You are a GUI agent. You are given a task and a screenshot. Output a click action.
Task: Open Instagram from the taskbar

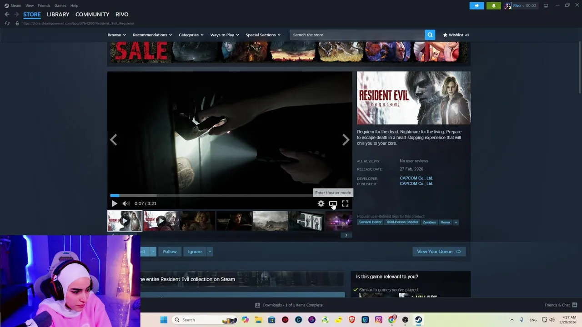click(378, 320)
